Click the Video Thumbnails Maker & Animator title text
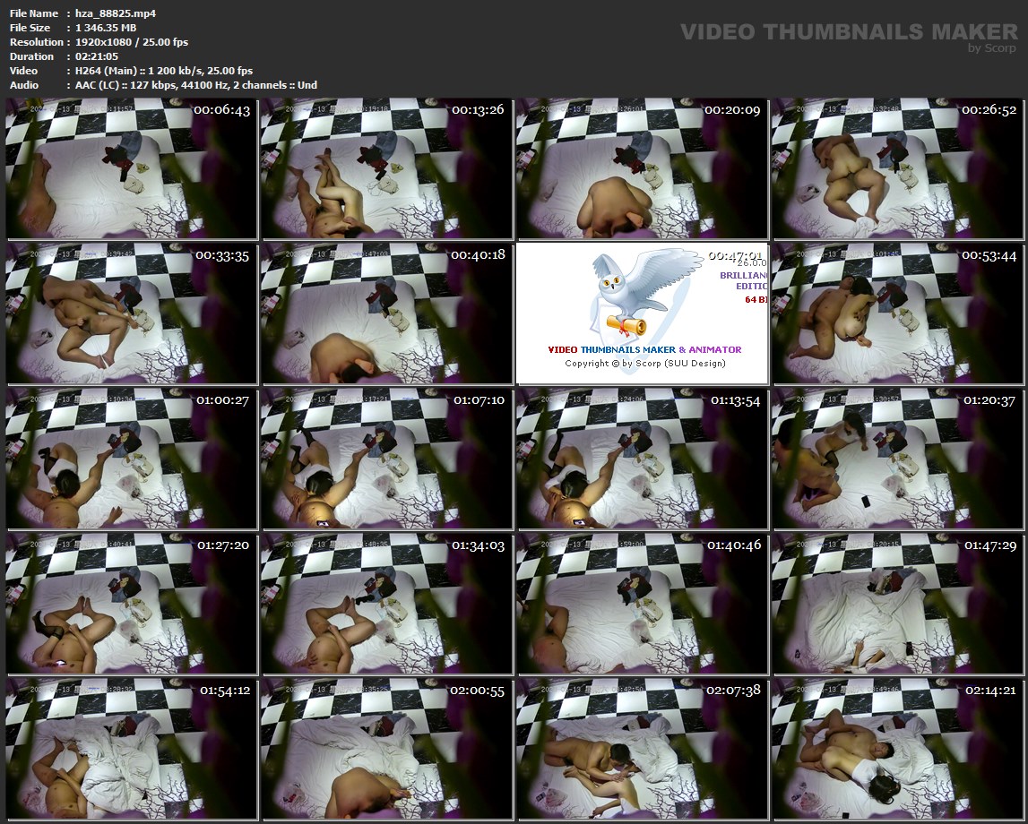This screenshot has width=1028, height=824. pyautogui.click(x=644, y=350)
